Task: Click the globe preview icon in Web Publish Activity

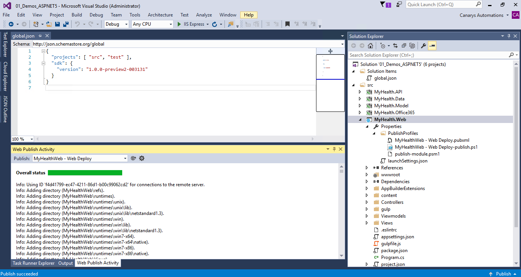Action: point(134,158)
